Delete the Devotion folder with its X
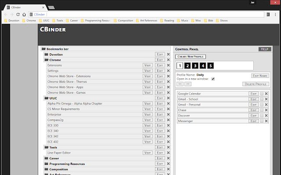Screen dimensions: 281x175 pos(168,54)
